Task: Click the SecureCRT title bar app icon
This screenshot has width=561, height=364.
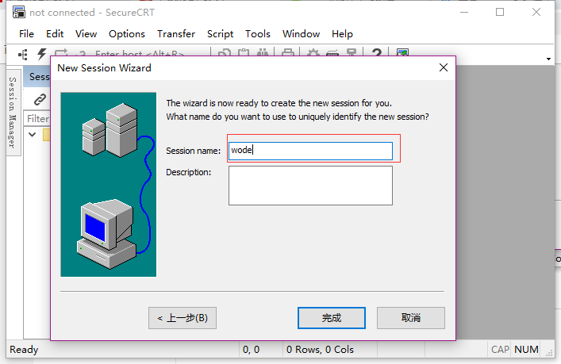Action: click(x=19, y=12)
